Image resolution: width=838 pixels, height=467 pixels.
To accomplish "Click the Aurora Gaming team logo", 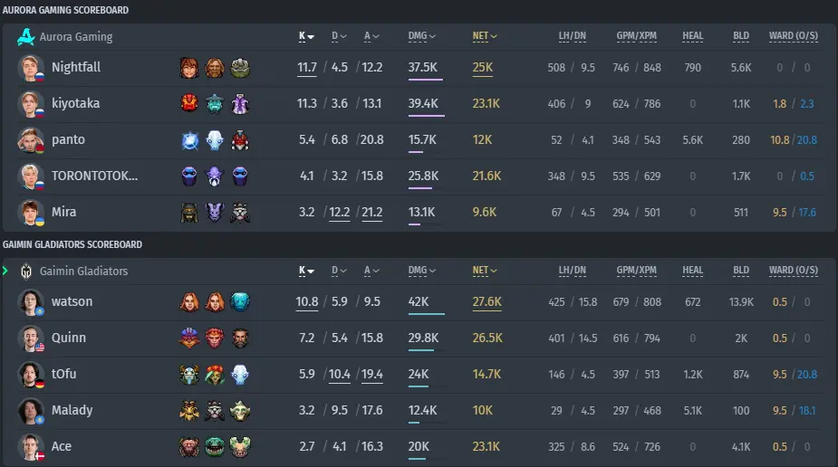I will [x=25, y=37].
